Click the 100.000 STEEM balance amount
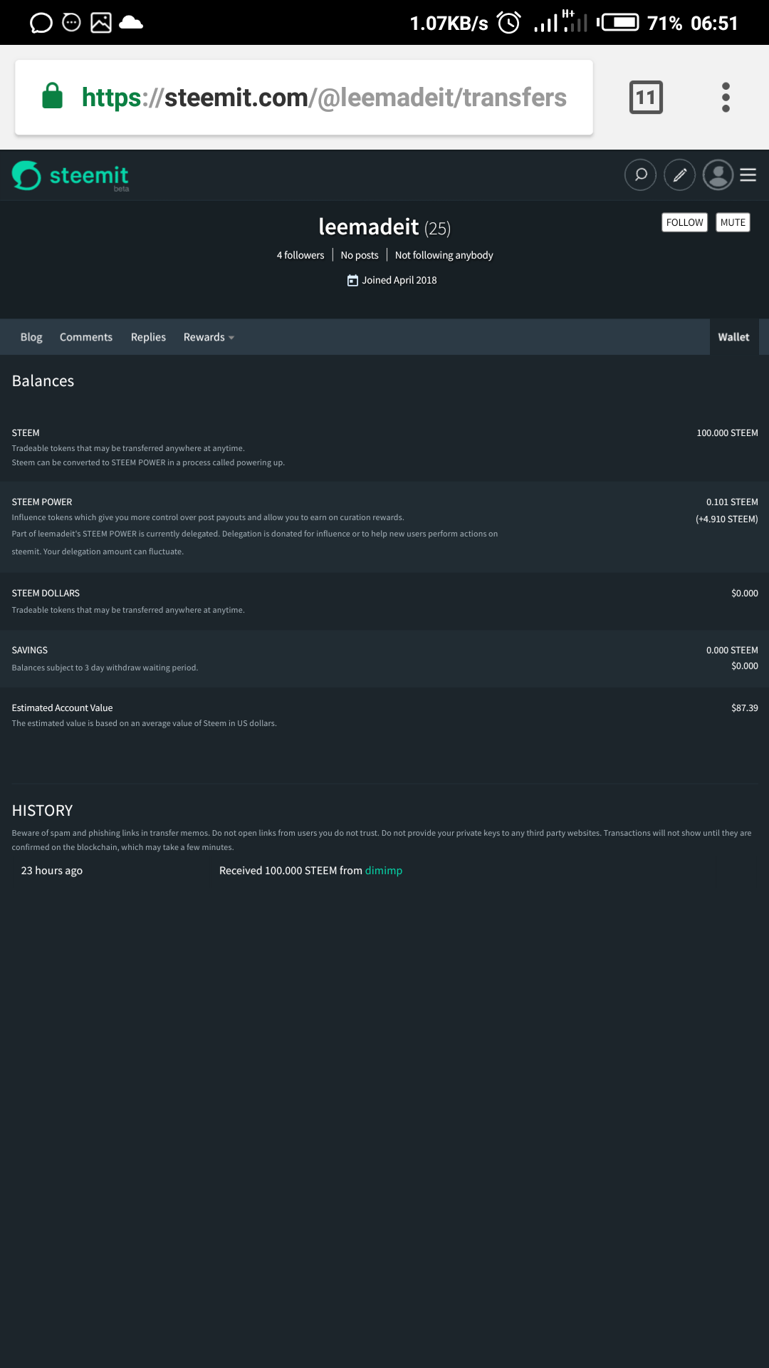769x1368 pixels. coord(727,433)
